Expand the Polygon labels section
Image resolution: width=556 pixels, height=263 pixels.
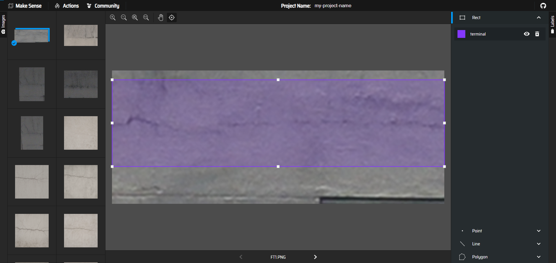539,257
